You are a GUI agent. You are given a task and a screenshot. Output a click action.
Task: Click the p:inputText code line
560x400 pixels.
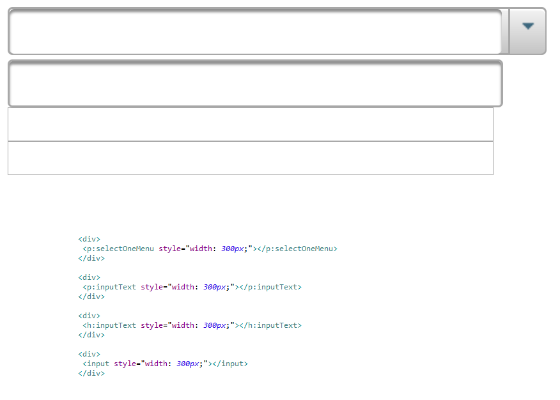point(192,288)
